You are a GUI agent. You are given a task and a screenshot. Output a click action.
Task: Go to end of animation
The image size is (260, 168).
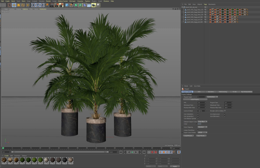tap(144, 152)
